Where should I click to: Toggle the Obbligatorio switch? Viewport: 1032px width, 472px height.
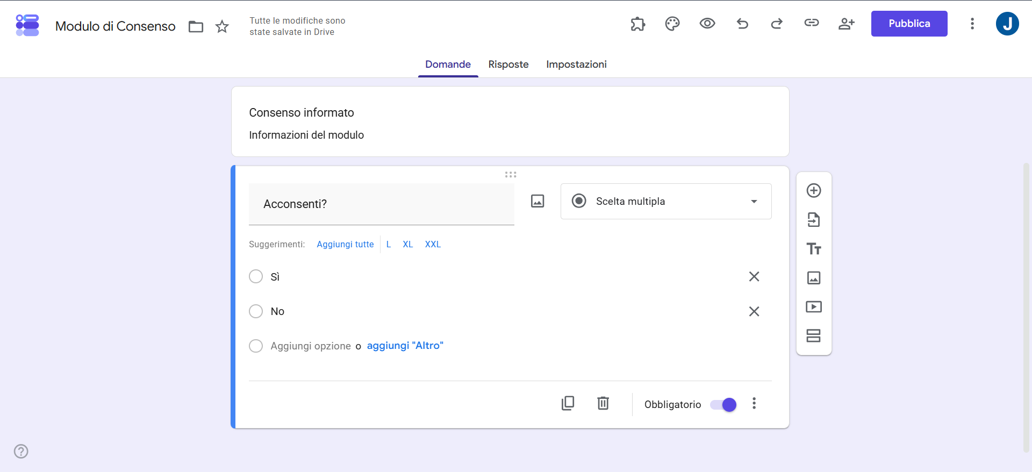point(723,405)
